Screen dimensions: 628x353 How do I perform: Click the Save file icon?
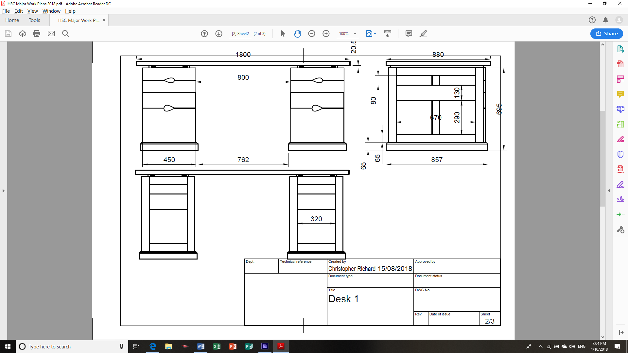pyautogui.click(x=8, y=34)
